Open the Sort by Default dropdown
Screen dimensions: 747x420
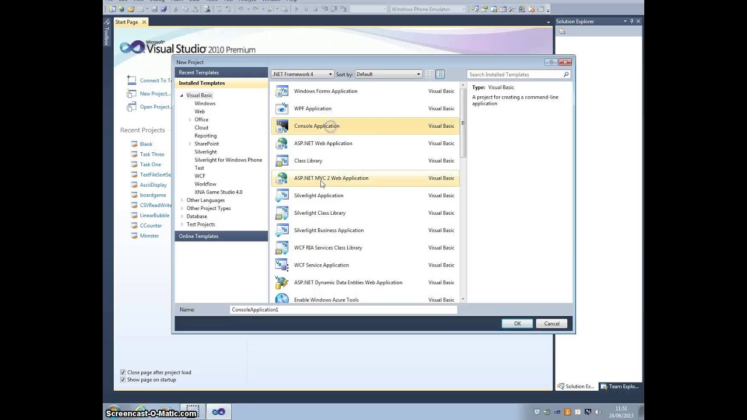click(x=388, y=74)
